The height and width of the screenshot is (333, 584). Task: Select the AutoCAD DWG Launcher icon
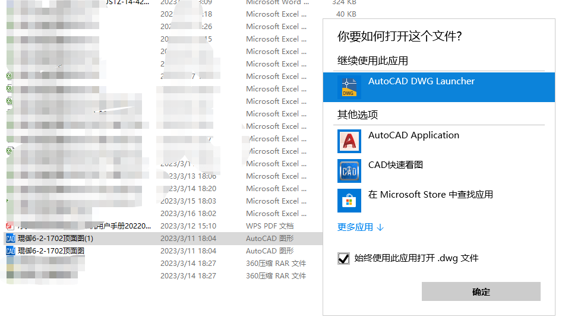(349, 87)
